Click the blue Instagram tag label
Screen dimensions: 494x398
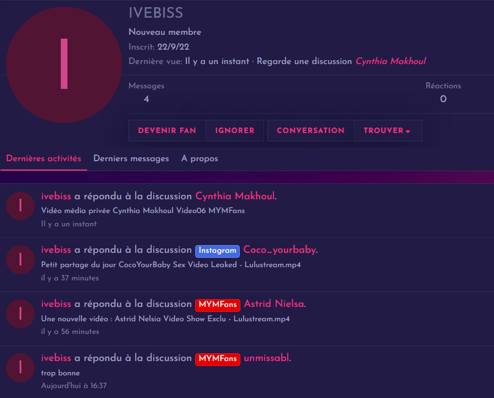tap(217, 251)
